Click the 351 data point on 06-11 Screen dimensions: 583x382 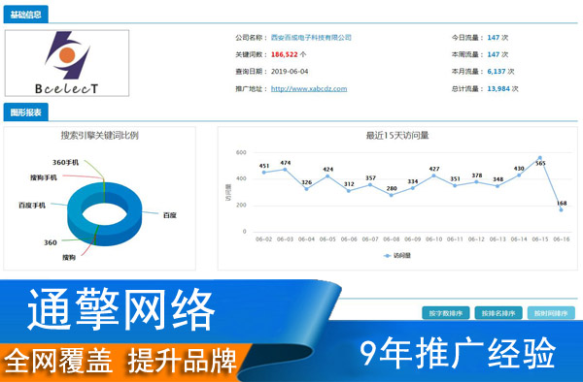tap(455, 185)
